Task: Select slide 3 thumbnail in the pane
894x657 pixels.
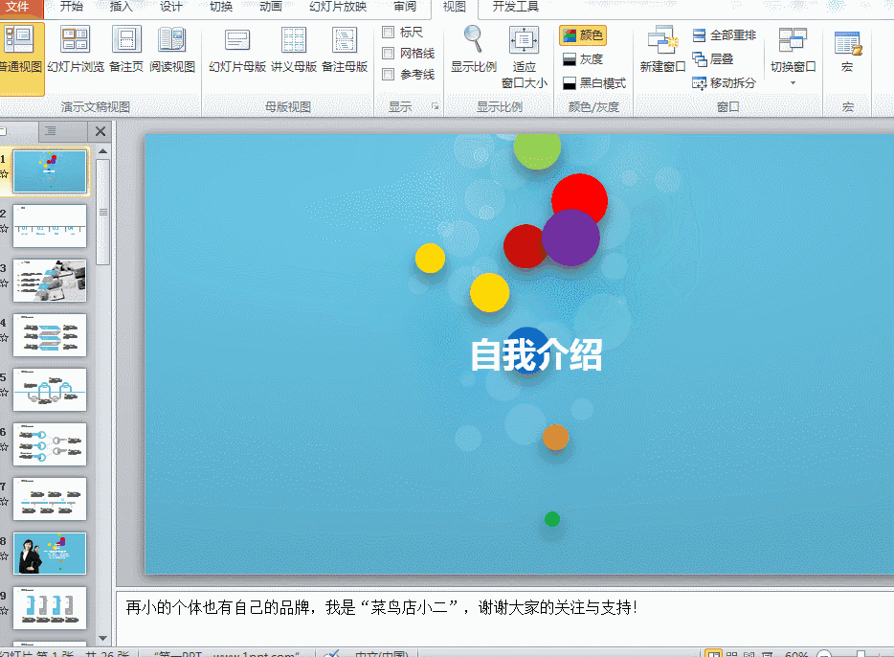Action: [x=49, y=281]
